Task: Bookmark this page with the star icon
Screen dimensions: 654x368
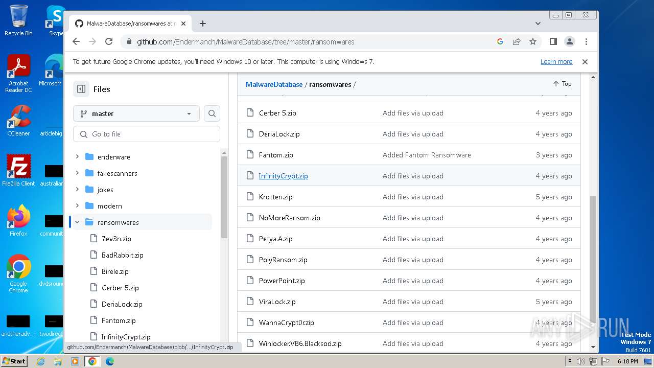Action: click(533, 41)
